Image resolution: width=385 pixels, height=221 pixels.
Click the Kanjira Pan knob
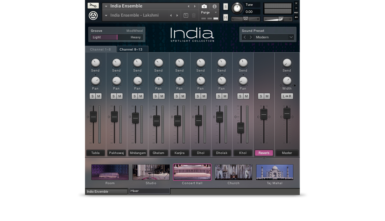pyautogui.click(x=180, y=81)
